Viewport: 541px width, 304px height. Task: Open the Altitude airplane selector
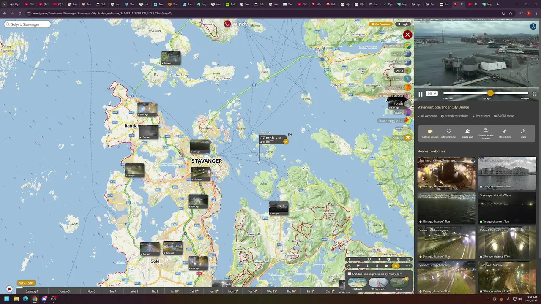[407, 138]
